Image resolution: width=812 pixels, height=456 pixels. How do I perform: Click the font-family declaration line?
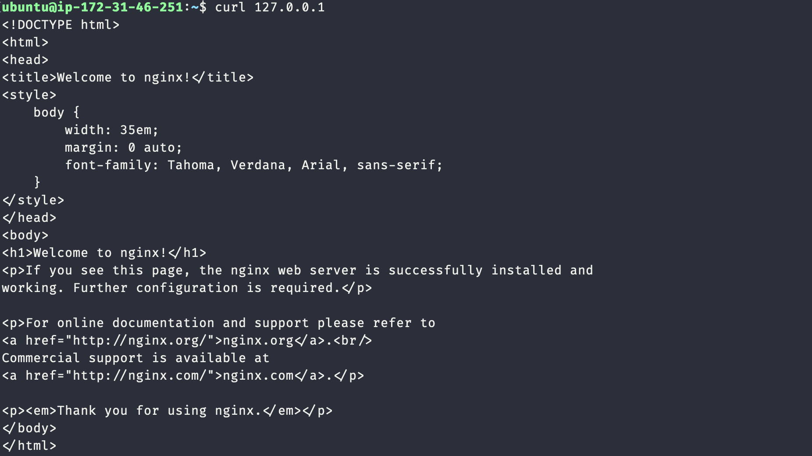(x=254, y=165)
